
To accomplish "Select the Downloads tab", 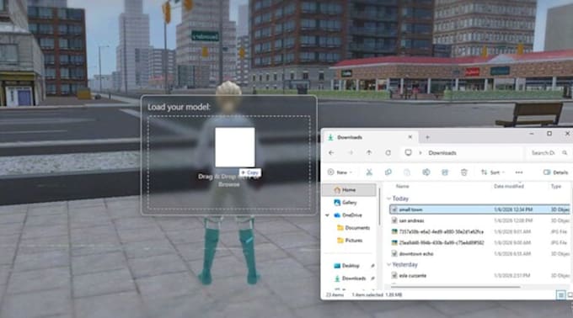I will [369, 137].
